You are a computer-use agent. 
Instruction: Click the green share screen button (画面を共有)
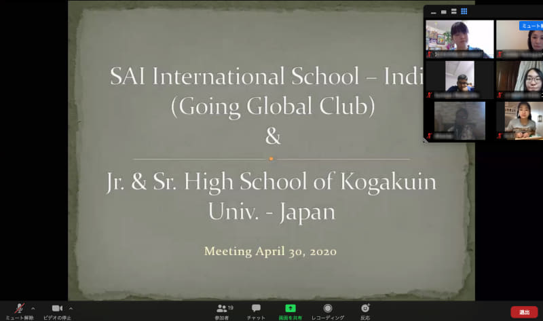pyautogui.click(x=291, y=311)
